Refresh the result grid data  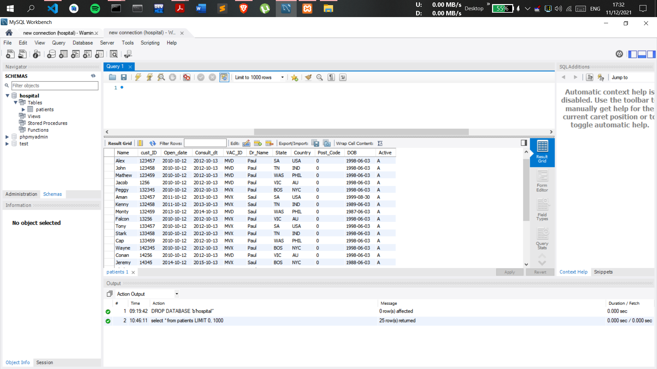153,143
